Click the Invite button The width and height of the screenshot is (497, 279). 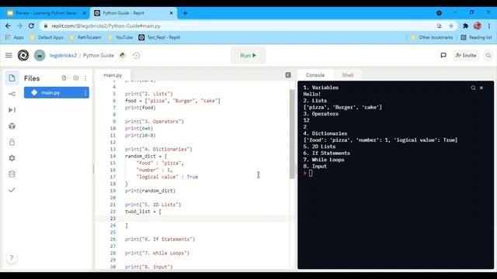coord(466,55)
